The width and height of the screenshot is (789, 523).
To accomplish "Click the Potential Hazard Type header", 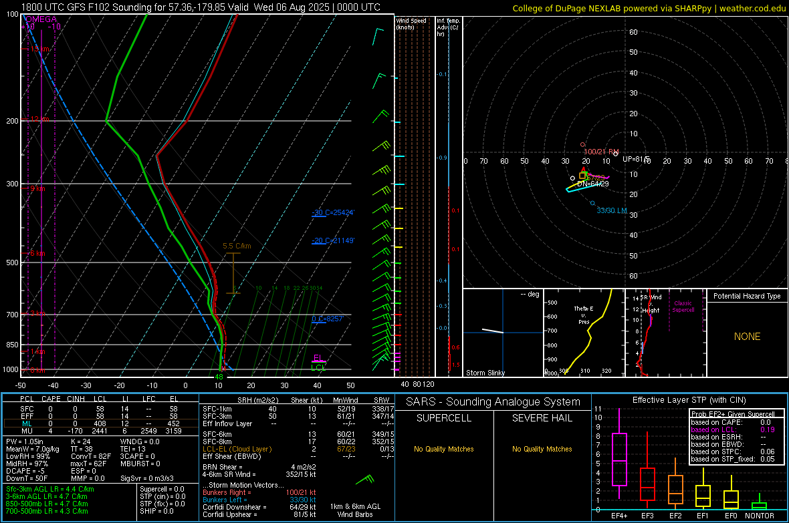I will (747, 296).
